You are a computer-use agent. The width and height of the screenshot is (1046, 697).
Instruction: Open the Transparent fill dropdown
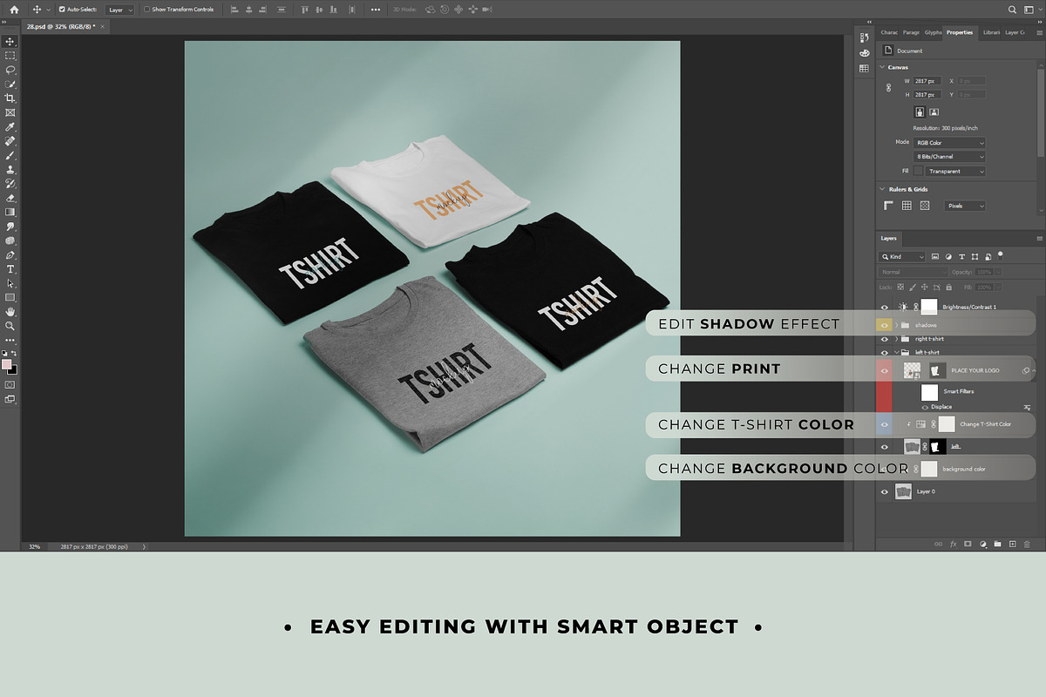(955, 171)
